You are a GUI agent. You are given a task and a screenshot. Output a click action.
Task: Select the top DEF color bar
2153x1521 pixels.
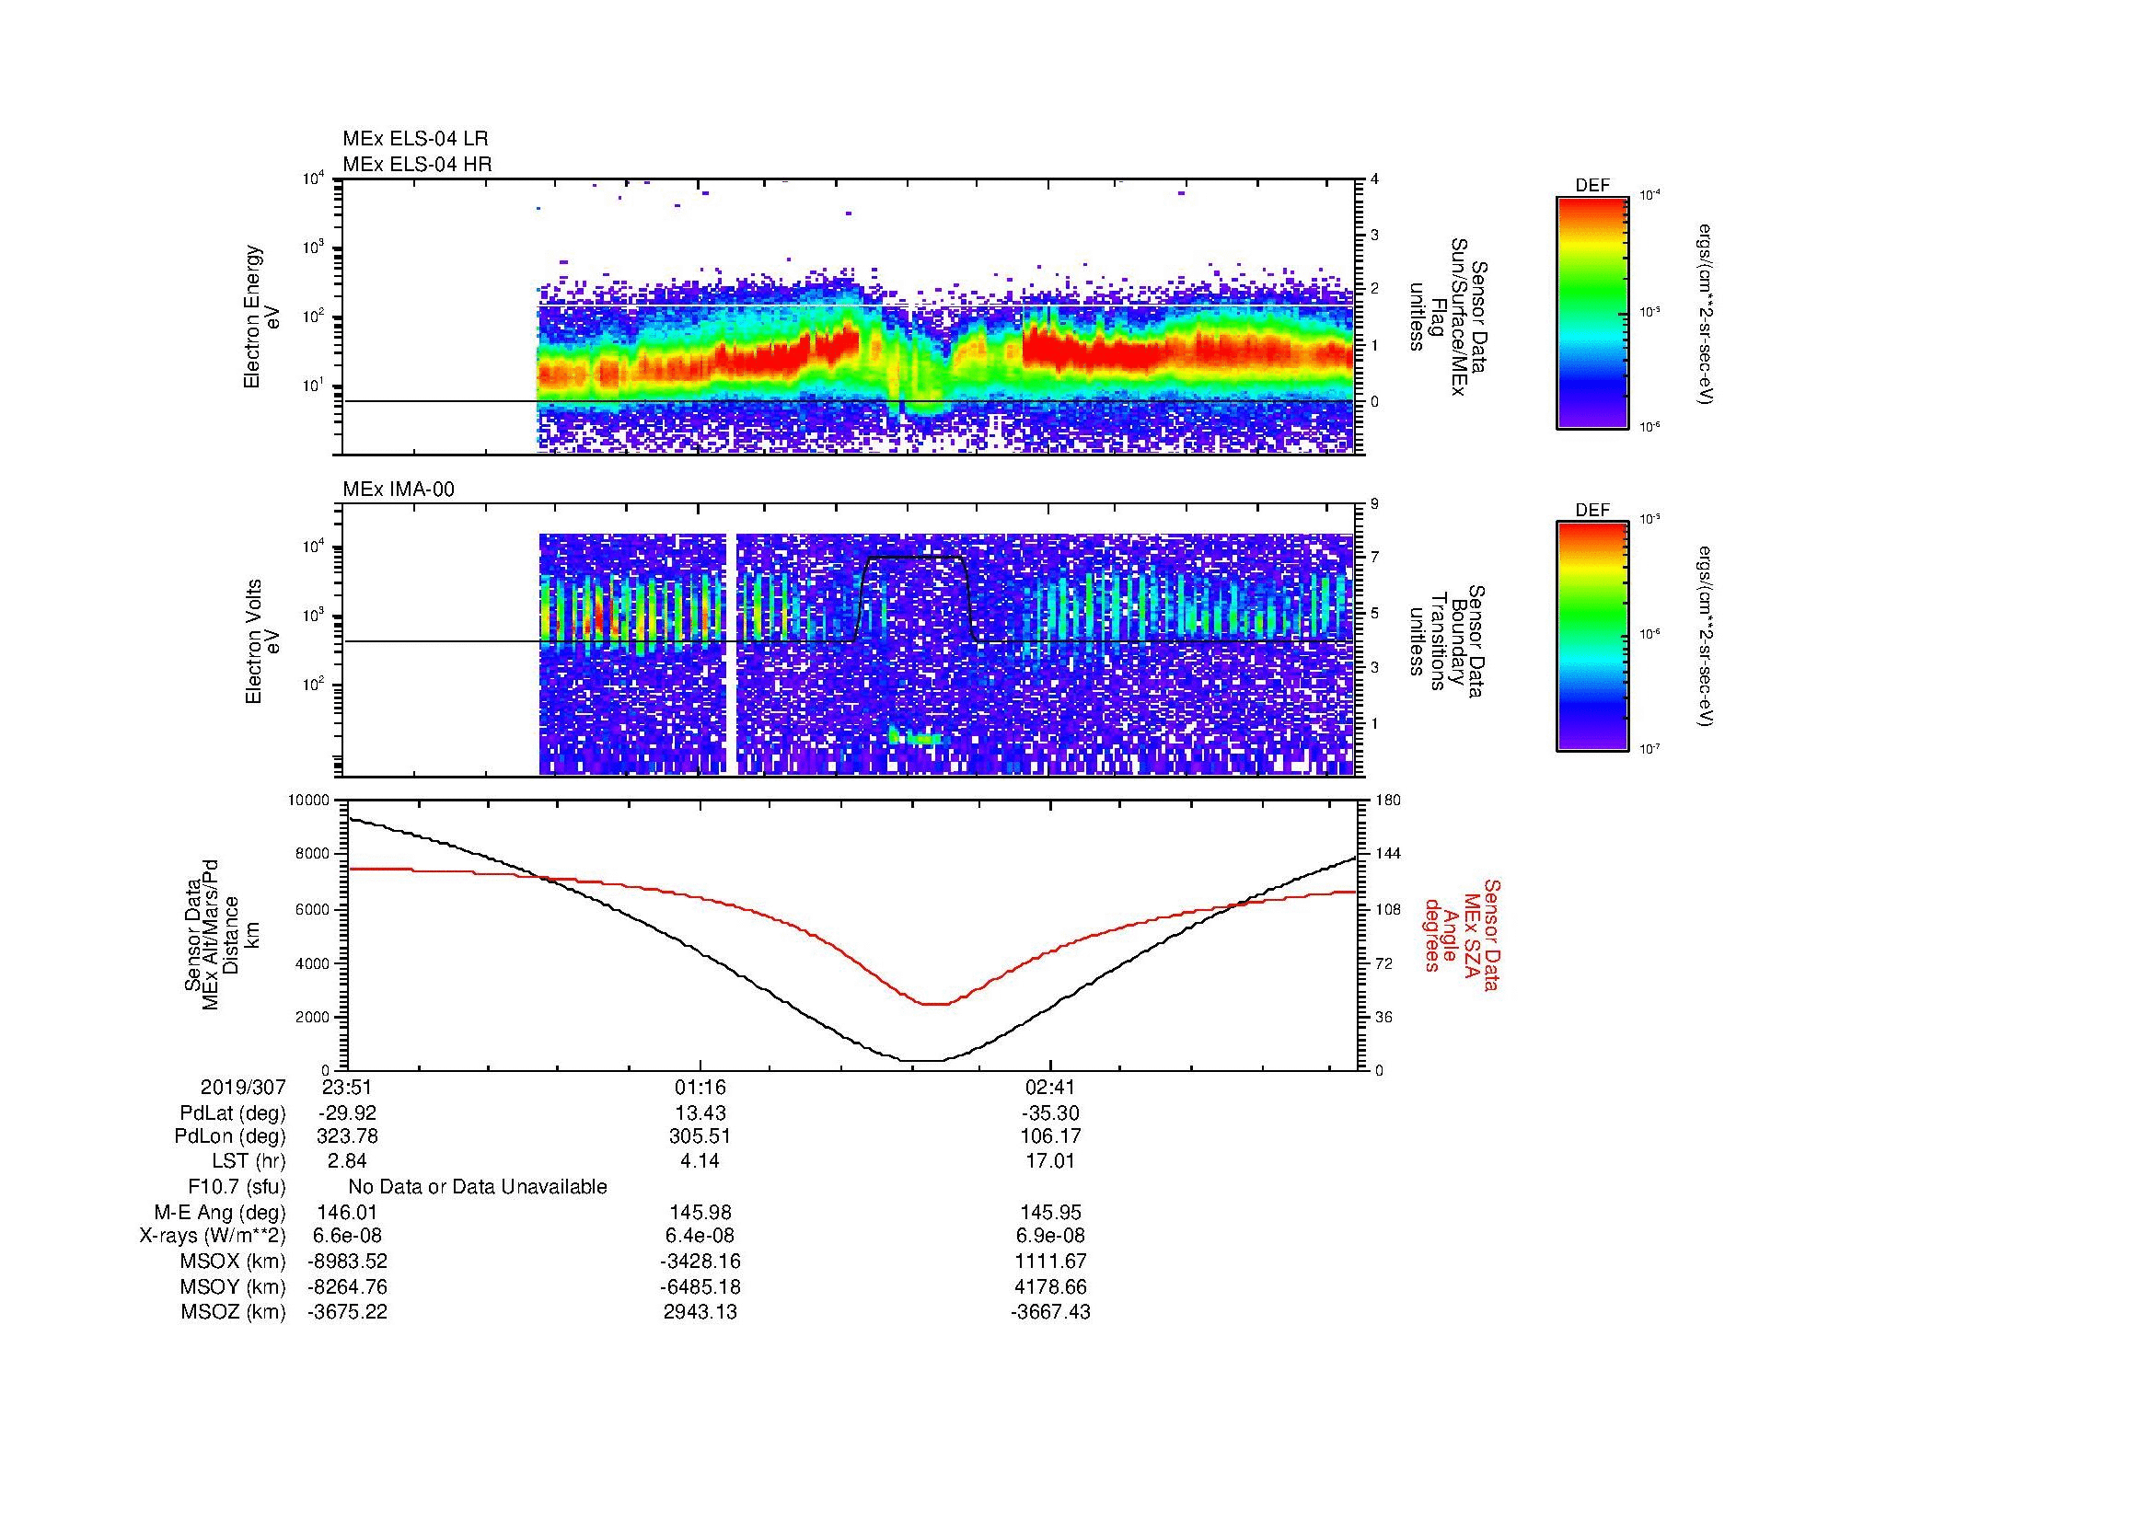tap(1592, 312)
